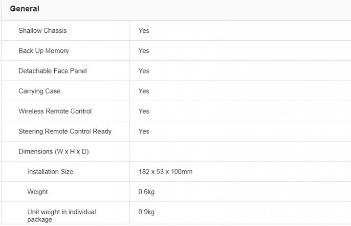Click the Wireless Remote Control label
Image resolution: width=351 pixels, height=226 pixels.
point(55,111)
